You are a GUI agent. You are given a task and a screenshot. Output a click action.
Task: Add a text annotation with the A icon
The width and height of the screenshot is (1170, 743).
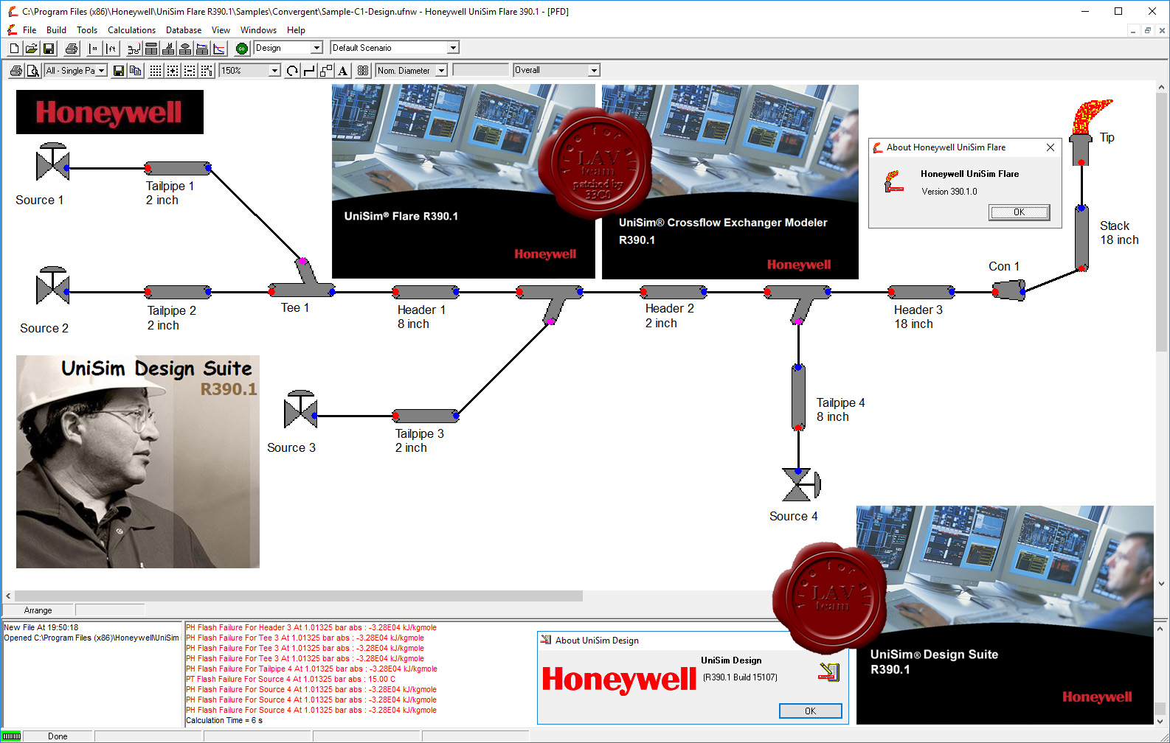coord(343,71)
